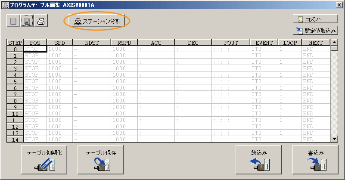This screenshot has height=180, width=345.
Task: Close the プログラムテーブル編集 window
Action: coord(339,4)
